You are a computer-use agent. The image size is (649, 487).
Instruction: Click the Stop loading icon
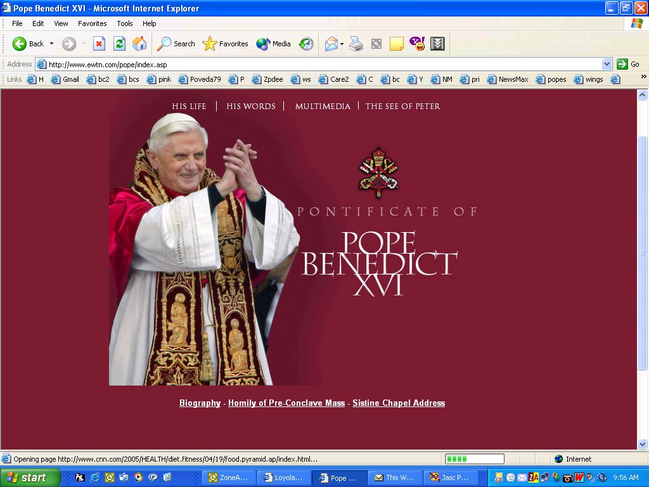pyautogui.click(x=99, y=44)
